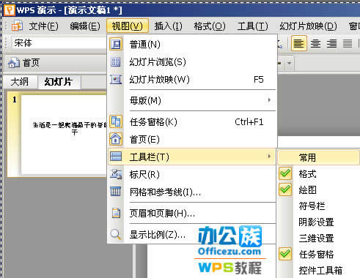Open the 插入(I) menu

pos(169,26)
